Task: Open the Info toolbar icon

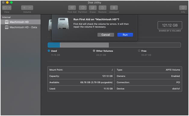Action: [x=183, y=8]
